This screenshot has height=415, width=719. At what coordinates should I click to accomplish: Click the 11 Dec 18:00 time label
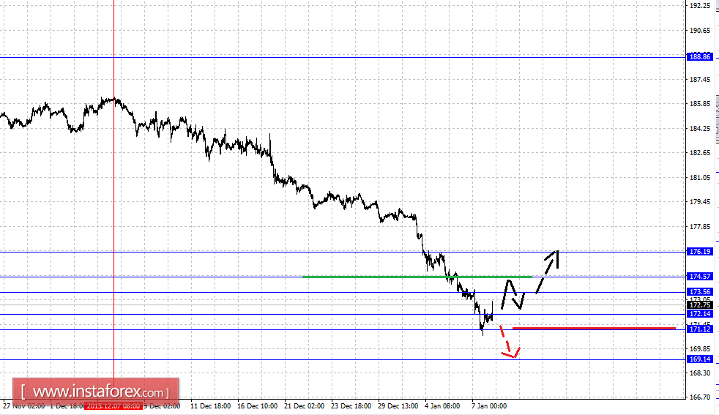pos(210,406)
